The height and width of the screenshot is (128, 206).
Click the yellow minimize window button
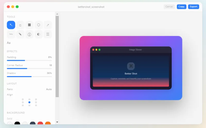(x=13, y=7)
